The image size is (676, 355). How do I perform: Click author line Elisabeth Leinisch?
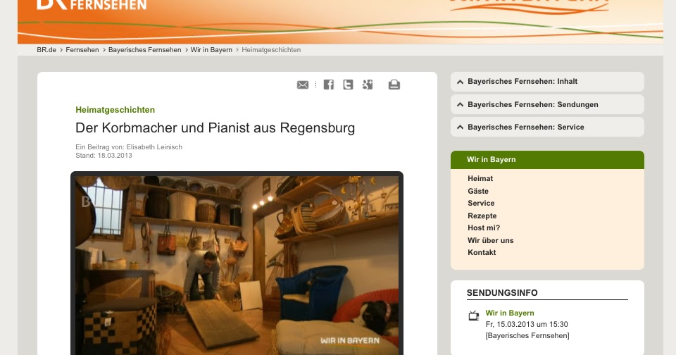[129, 147]
